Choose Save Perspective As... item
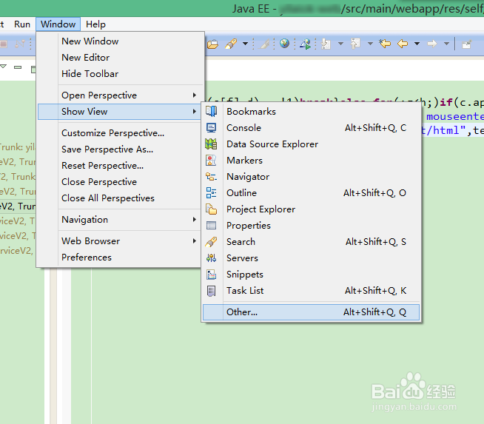Image resolution: width=484 pixels, height=424 pixels. [121, 149]
